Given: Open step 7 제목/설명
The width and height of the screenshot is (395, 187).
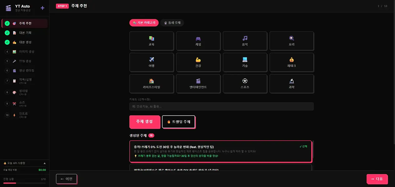Looking at the screenshot, I should click(25, 81).
